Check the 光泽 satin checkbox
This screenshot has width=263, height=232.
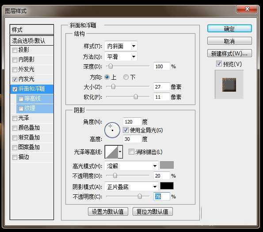pos(15,118)
